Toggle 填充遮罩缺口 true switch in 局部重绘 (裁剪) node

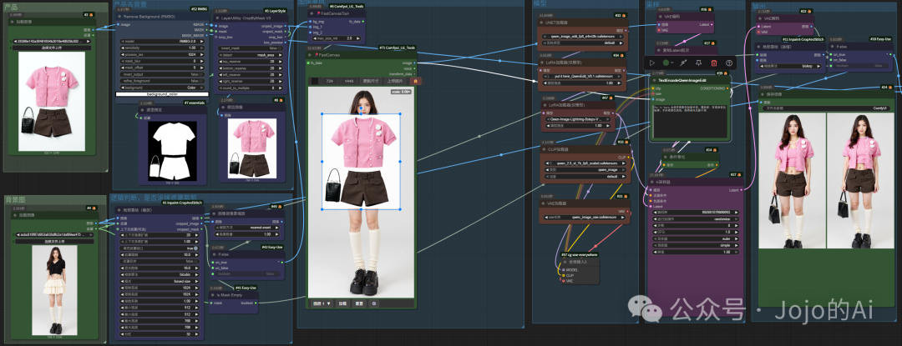pyautogui.click(x=160, y=248)
